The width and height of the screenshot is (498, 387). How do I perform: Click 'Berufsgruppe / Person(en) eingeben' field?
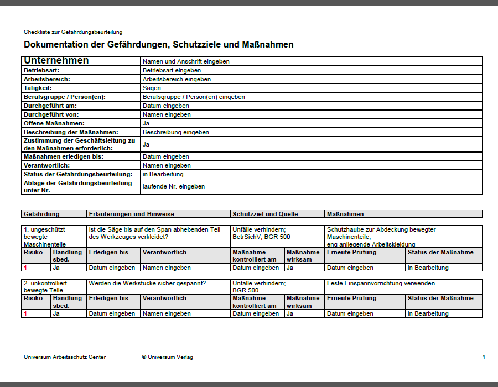click(x=311, y=97)
